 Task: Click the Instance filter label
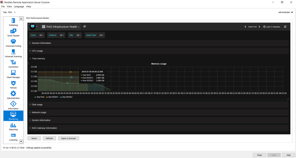pos(53,35)
